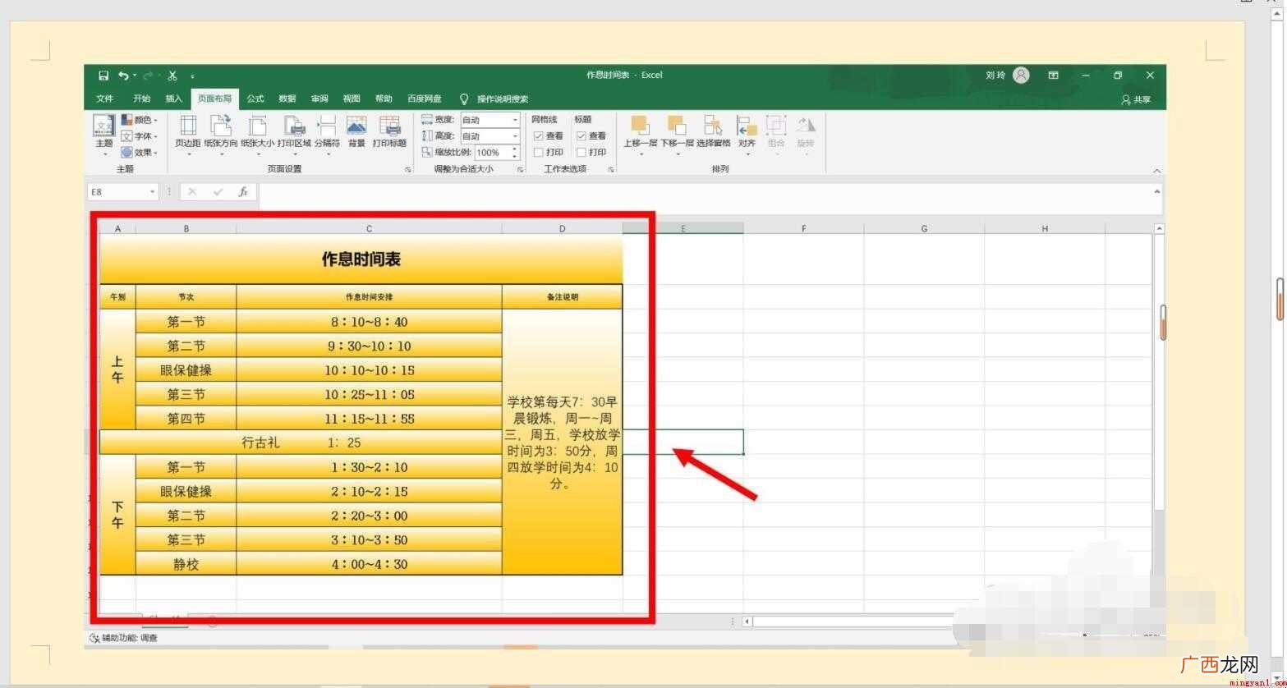Screen dimensions: 1287x688
Task: Open the 宽度 width combo box
Action: pyautogui.click(x=490, y=120)
